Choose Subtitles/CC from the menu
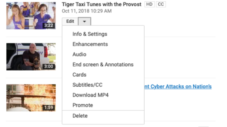 [x=87, y=85]
